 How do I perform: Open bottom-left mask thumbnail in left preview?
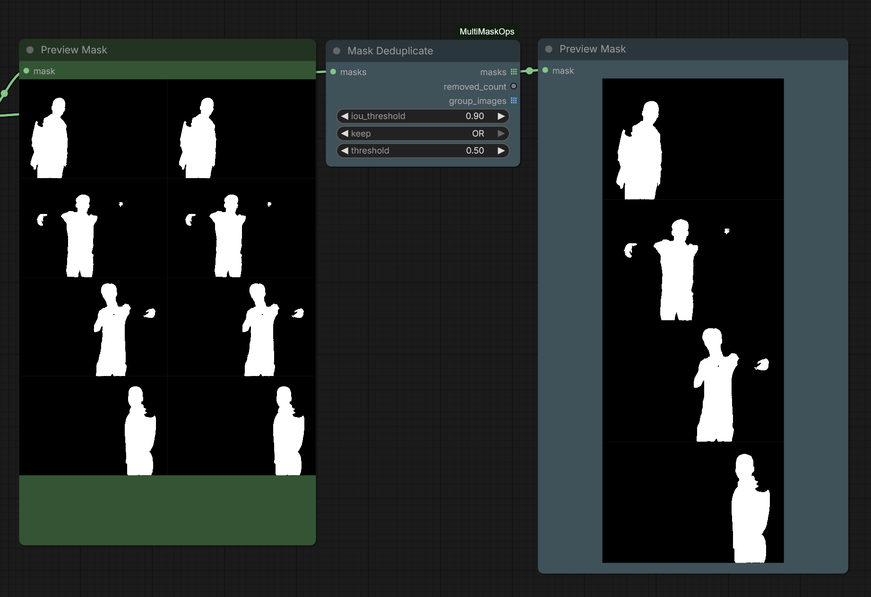93,426
